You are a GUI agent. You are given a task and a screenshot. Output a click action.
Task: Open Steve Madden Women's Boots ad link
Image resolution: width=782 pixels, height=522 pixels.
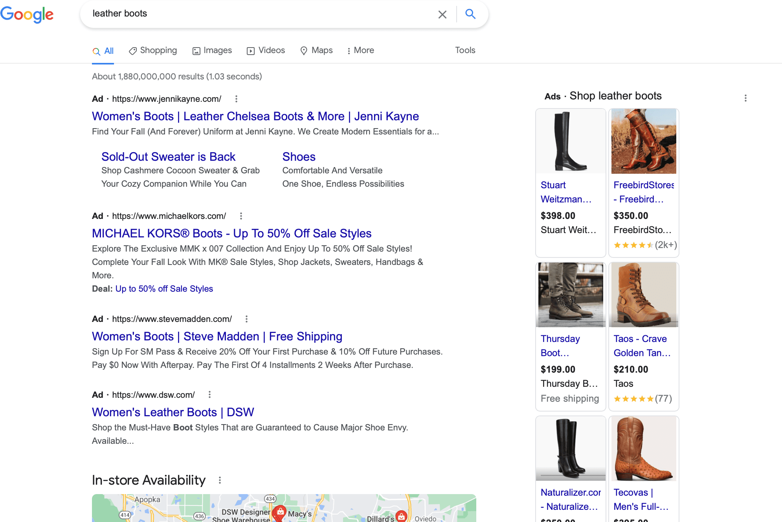click(x=217, y=336)
